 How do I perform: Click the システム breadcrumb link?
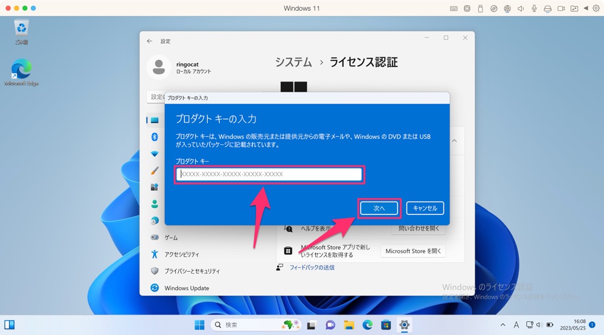[x=293, y=62]
